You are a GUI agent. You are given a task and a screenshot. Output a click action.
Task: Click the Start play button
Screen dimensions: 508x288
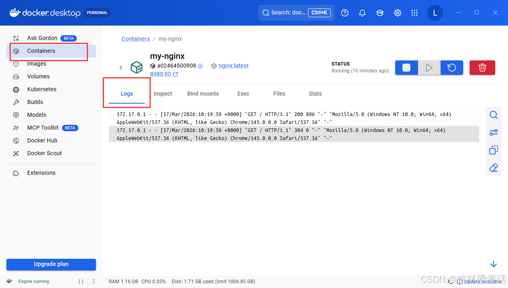click(x=429, y=68)
